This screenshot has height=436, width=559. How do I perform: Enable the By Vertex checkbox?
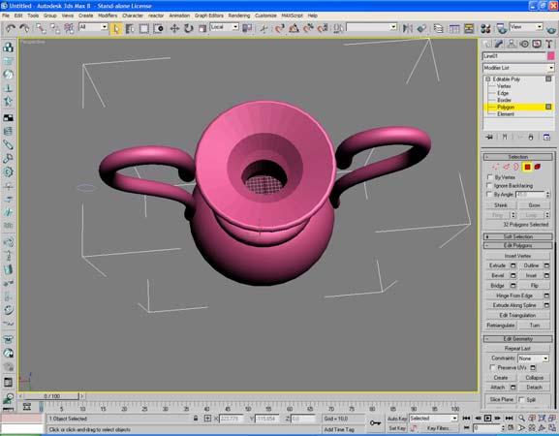(x=489, y=177)
